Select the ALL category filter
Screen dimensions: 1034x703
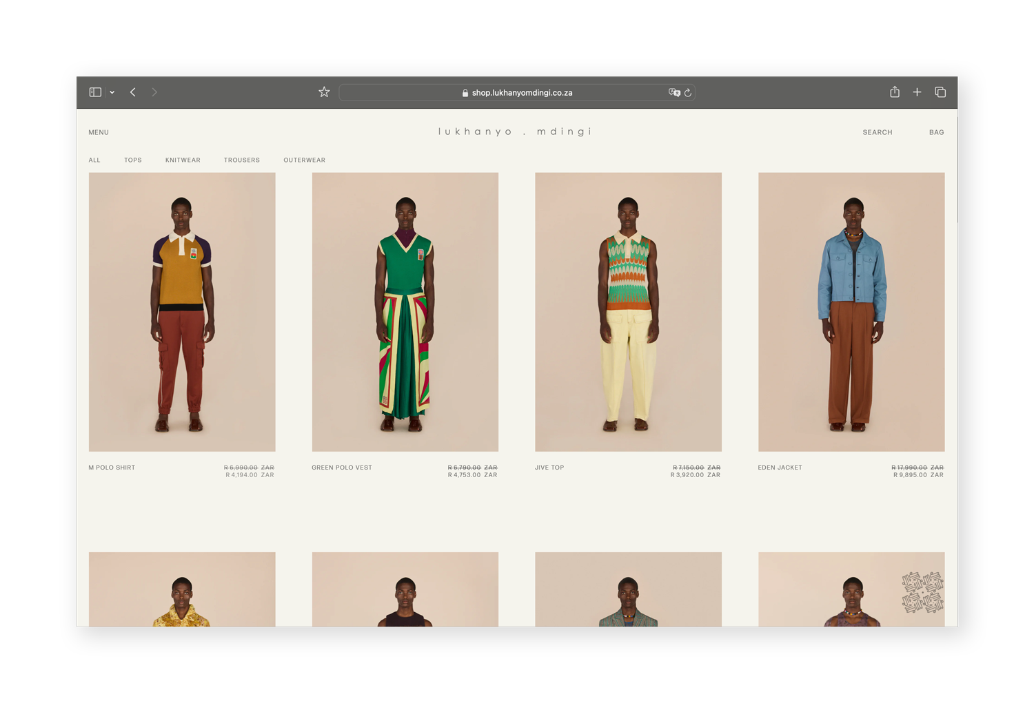[94, 160]
